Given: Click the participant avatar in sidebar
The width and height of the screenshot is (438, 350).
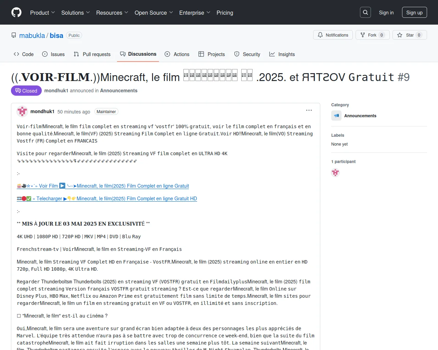Looking at the screenshot, I should tap(335, 173).
